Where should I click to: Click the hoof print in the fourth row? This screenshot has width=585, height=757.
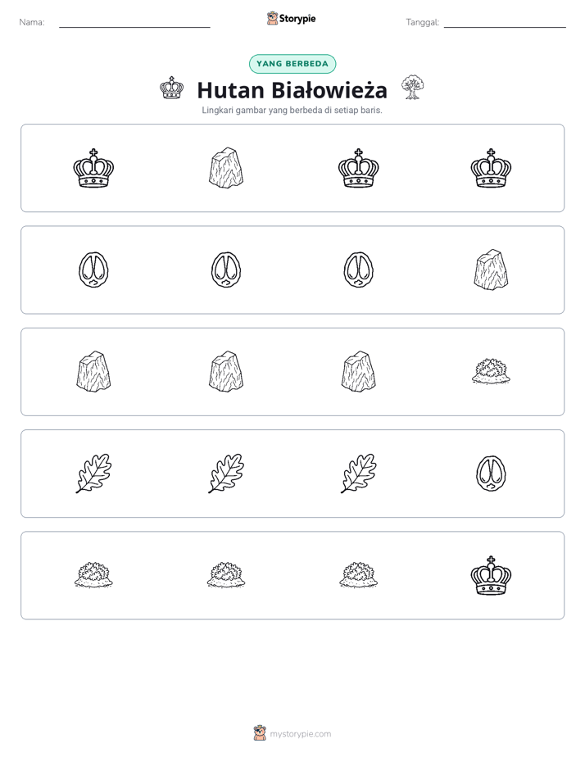coord(491,474)
